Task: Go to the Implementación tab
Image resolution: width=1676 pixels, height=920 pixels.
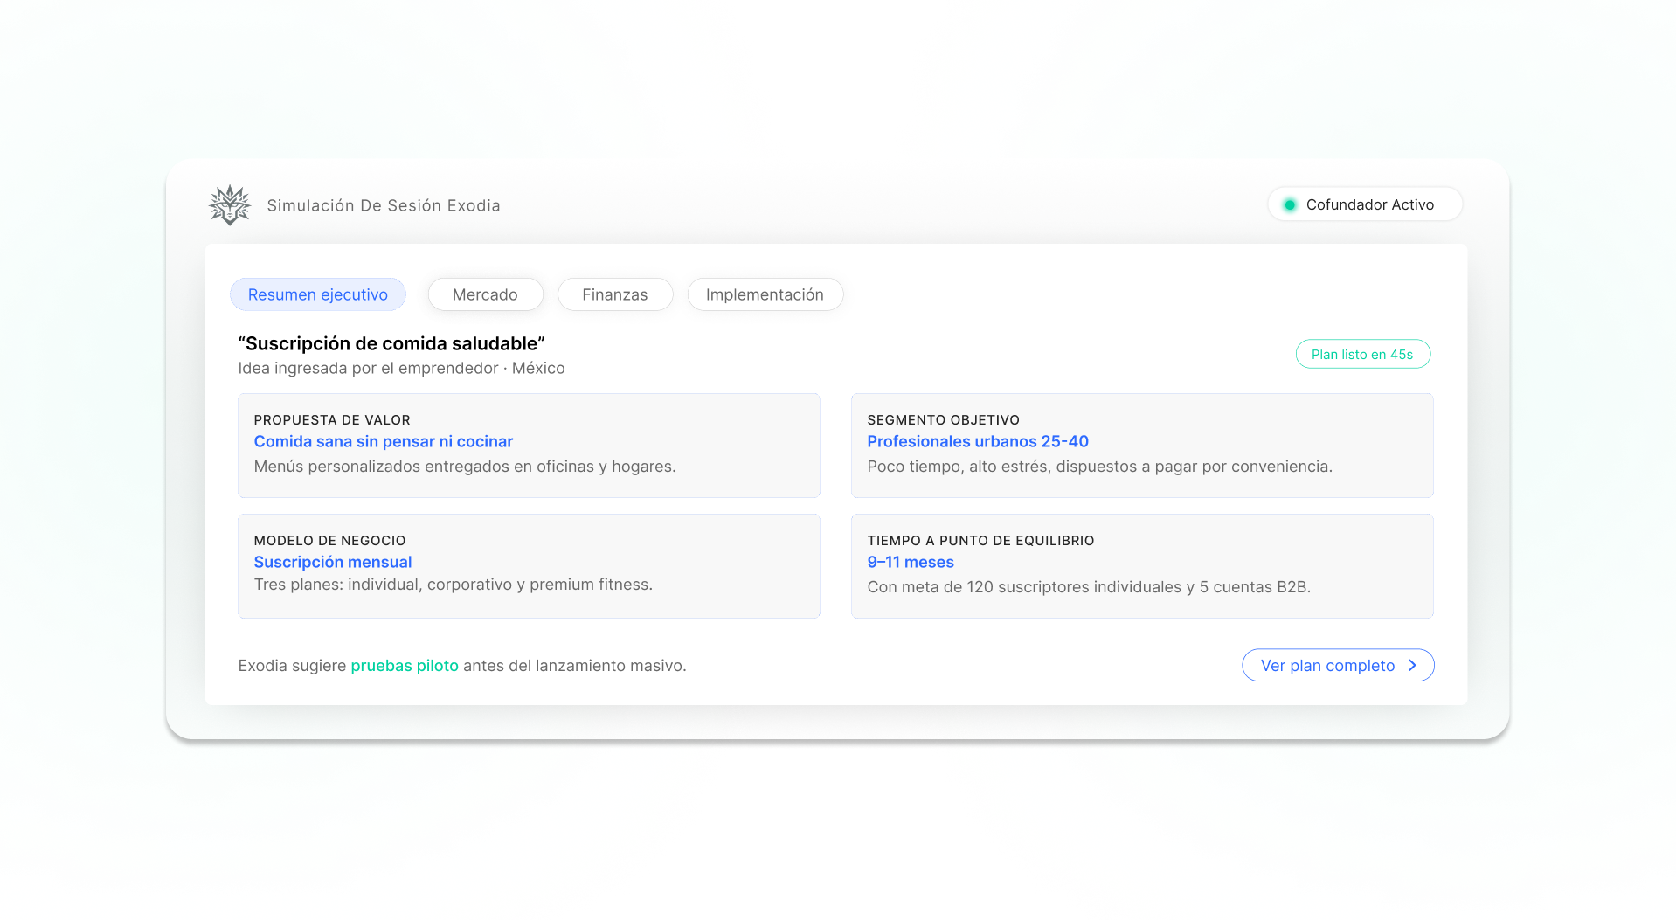Action: click(x=765, y=295)
